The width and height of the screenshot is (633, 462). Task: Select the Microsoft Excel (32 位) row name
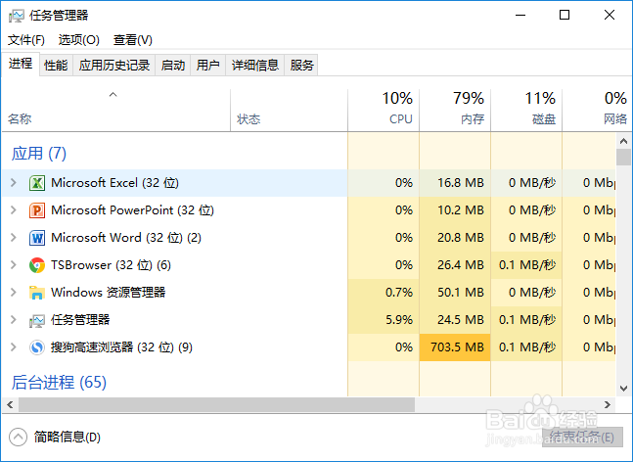[x=115, y=183]
